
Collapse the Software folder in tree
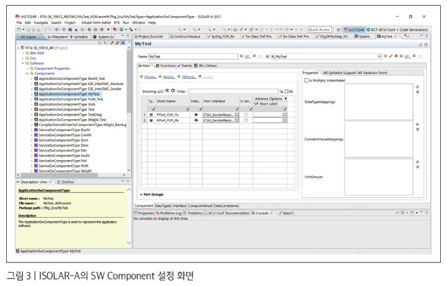coord(24,63)
